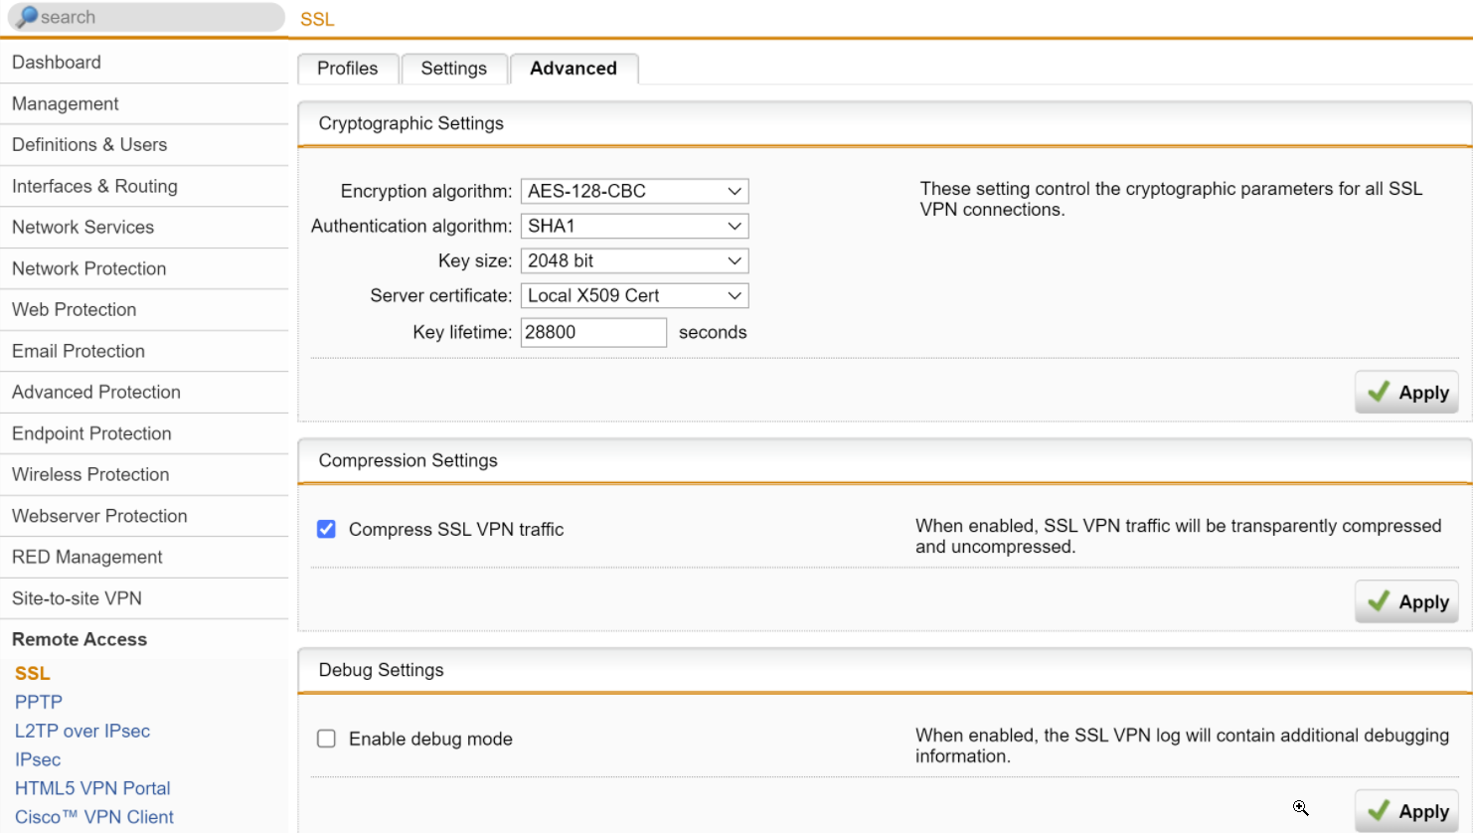Click Apply under Debug Settings
Viewport: 1473px width, 833px height.
point(1406,811)
